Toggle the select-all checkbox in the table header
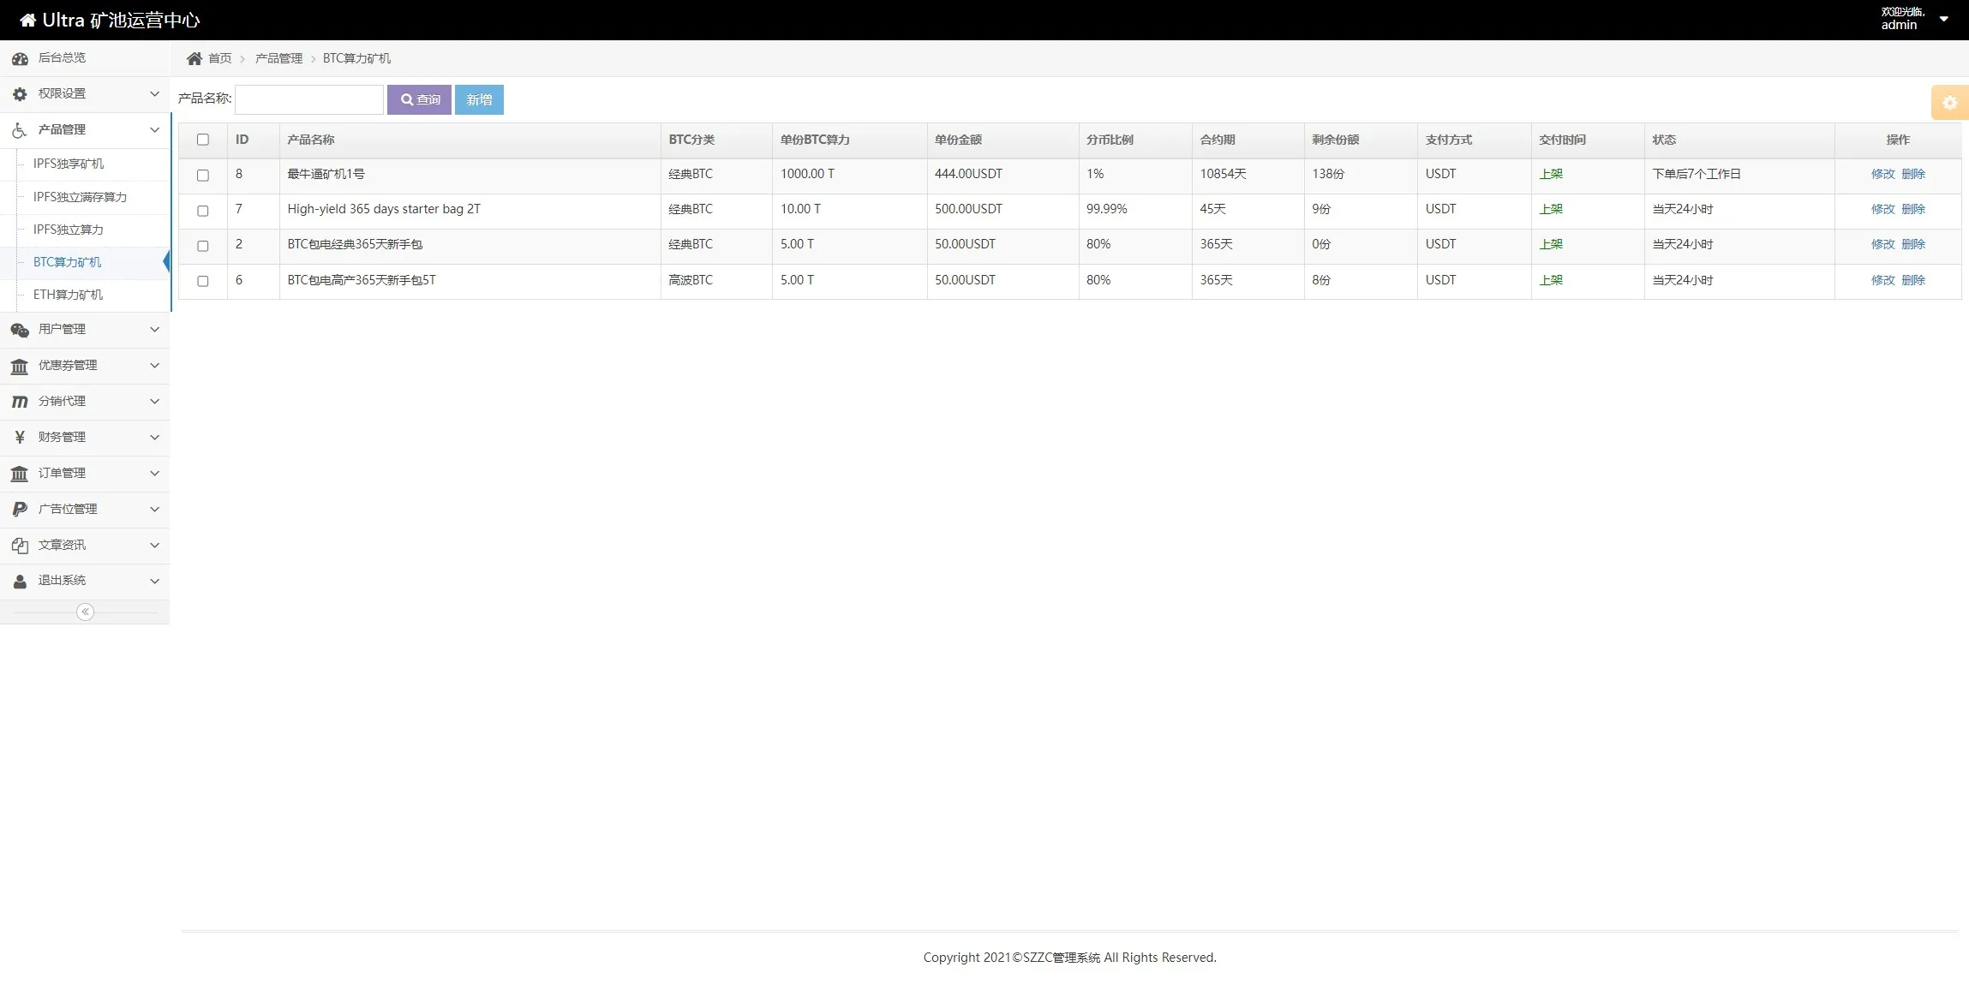Viewport: 1969px width, 985px height. 203,140
